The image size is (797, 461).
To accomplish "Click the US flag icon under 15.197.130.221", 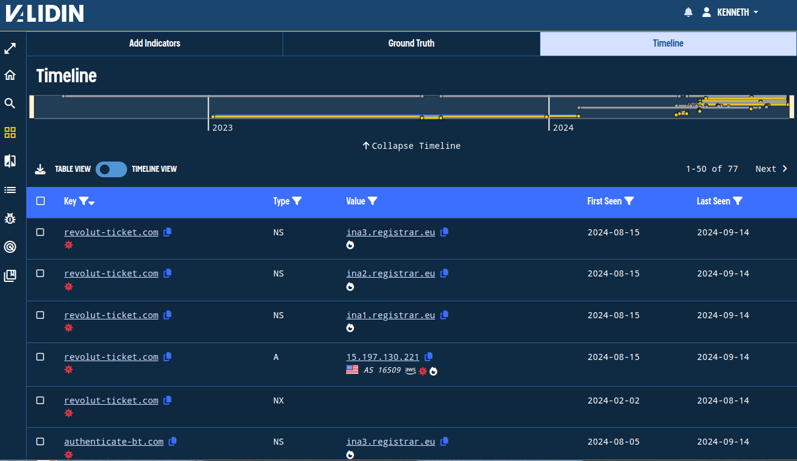I will click(x=352, y=370).
